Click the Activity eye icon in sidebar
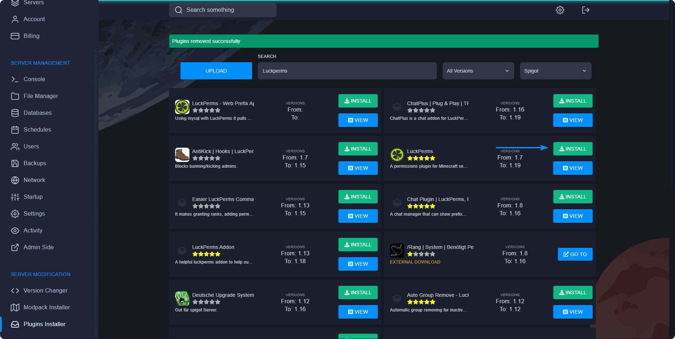 (15, 231)
